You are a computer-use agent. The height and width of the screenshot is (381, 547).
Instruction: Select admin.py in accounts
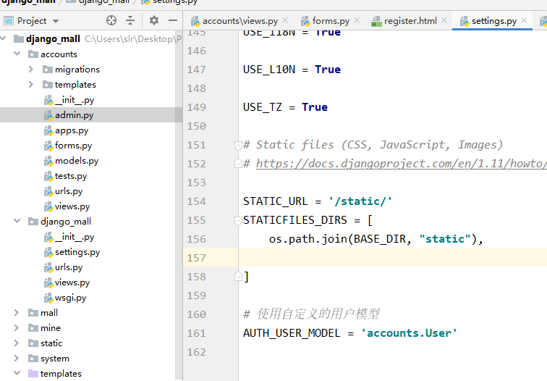[x=74, y=115]
